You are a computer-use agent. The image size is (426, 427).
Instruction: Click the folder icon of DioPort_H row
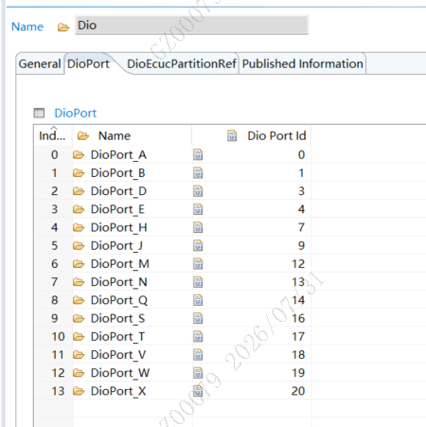(x=79, y=227)
